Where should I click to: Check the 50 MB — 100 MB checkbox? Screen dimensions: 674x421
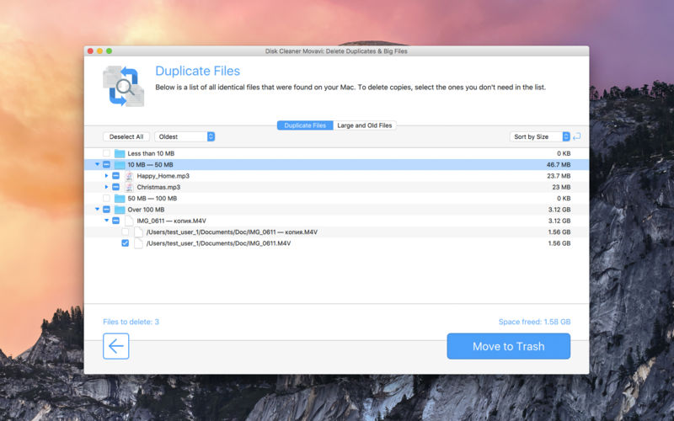point(106,198)
